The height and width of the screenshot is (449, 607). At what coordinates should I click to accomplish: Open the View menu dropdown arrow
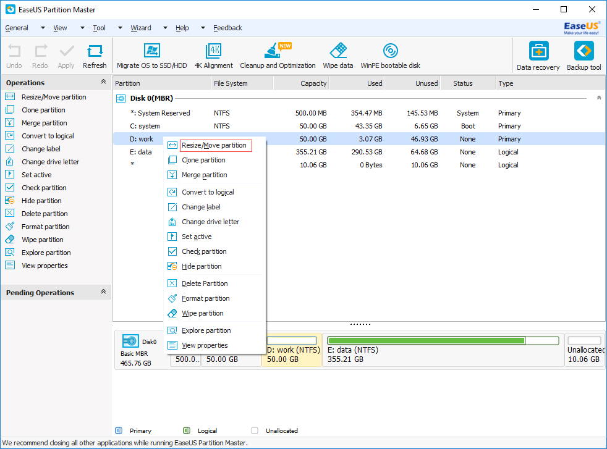pos(82,28)
